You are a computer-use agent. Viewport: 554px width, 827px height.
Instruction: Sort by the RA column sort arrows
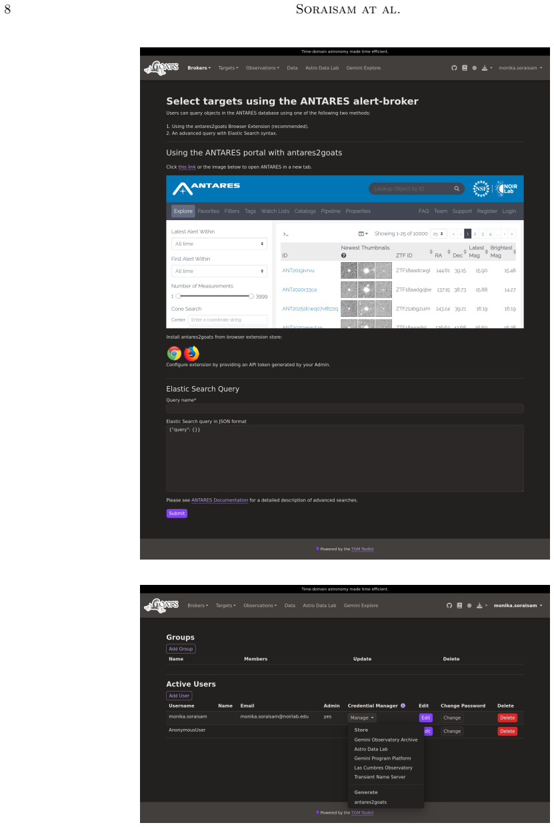coord(449,252)
